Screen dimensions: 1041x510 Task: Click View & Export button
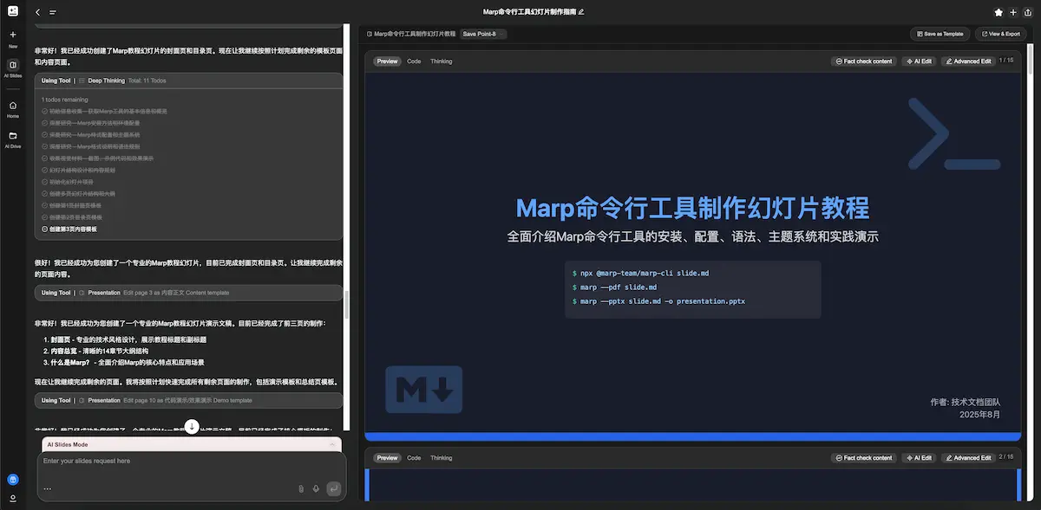point(1000,34)
